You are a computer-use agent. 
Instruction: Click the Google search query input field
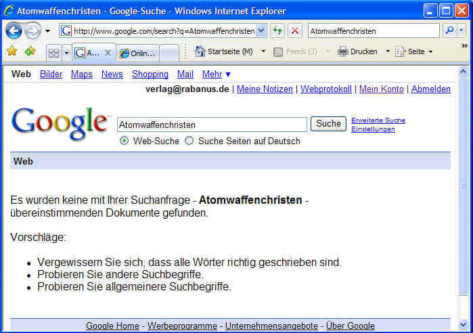(x=212, y=125)
